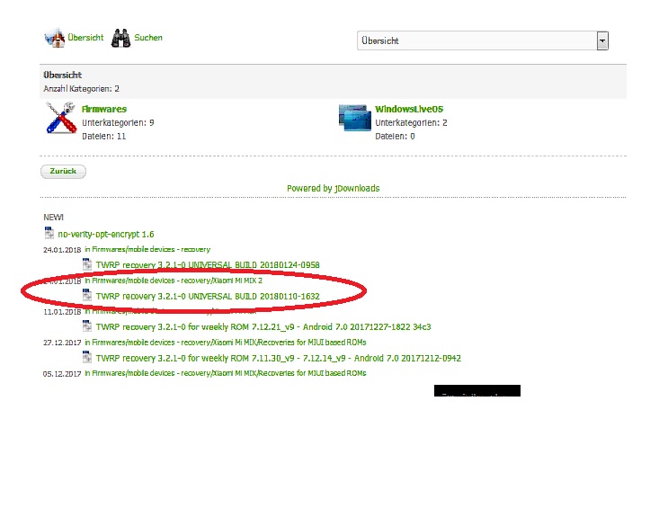Viewport: 659px width, 517px height.
Task: Open the Firmwares category link
Action: point(104,109)
